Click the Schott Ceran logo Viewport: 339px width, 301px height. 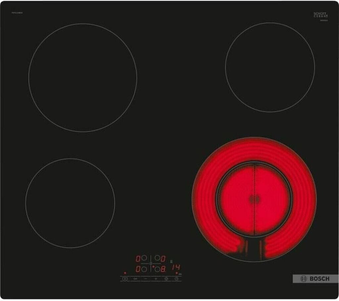click(320, 15)
